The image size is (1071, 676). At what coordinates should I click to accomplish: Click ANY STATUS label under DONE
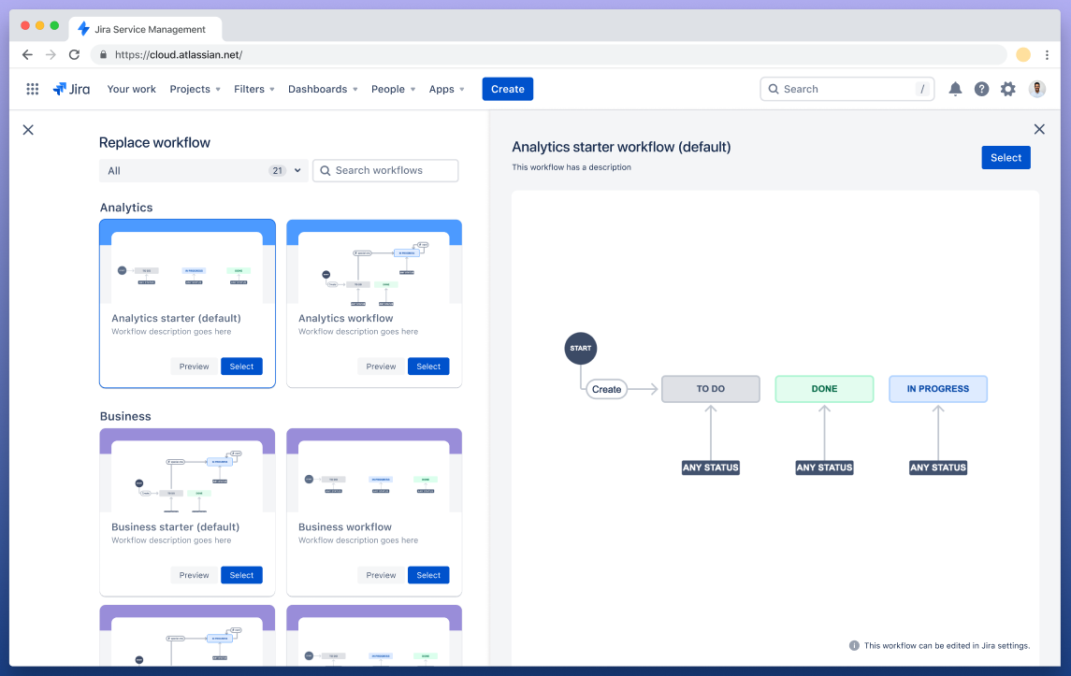(x=824, y=467)
